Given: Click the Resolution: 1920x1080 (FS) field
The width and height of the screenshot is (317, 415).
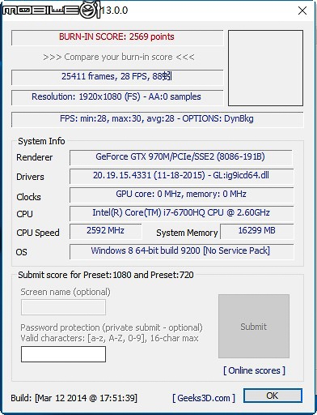Looking at the screenshot, I should click(117, 97).
